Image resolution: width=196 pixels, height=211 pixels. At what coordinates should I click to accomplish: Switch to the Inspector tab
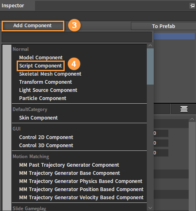[13, 6]
